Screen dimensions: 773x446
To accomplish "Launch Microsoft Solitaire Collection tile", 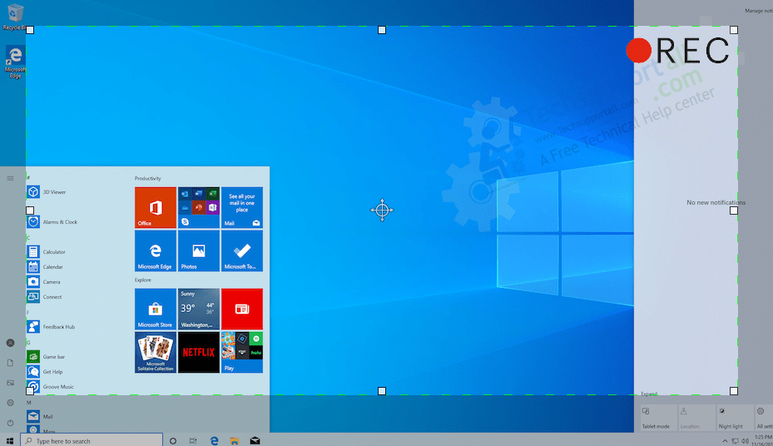I will pos(156,352).
